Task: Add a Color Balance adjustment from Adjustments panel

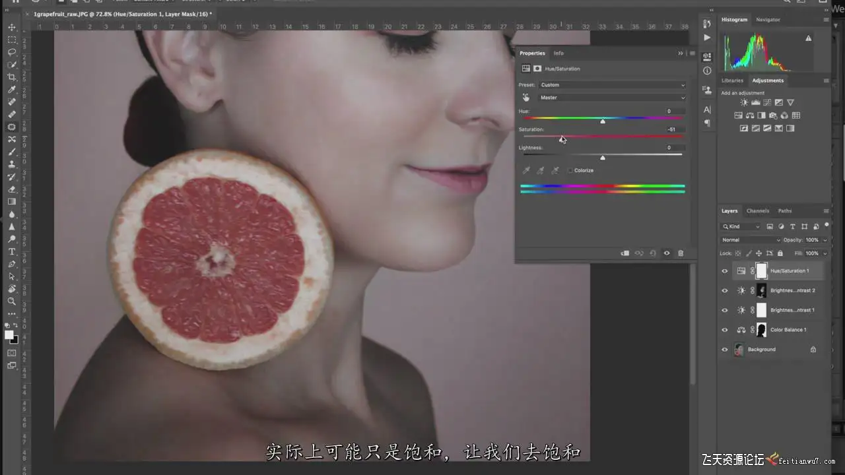Action: click(750, 115)
